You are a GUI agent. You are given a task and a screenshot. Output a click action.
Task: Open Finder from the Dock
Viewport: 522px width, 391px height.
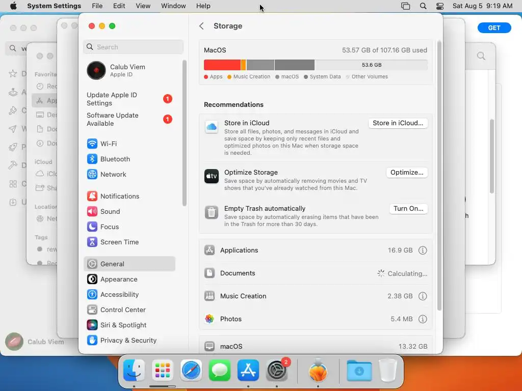click(x=134, y=370)
